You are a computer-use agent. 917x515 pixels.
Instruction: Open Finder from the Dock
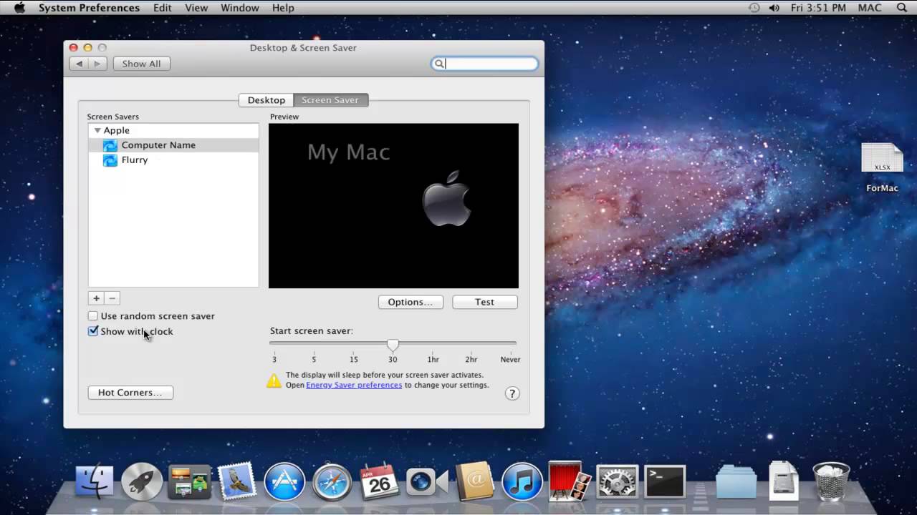95,481
